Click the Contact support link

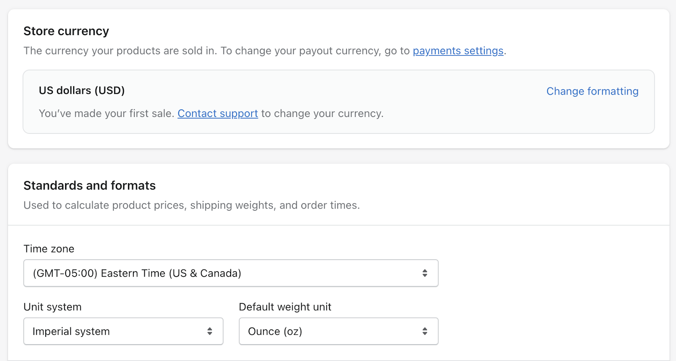[218, 114]
